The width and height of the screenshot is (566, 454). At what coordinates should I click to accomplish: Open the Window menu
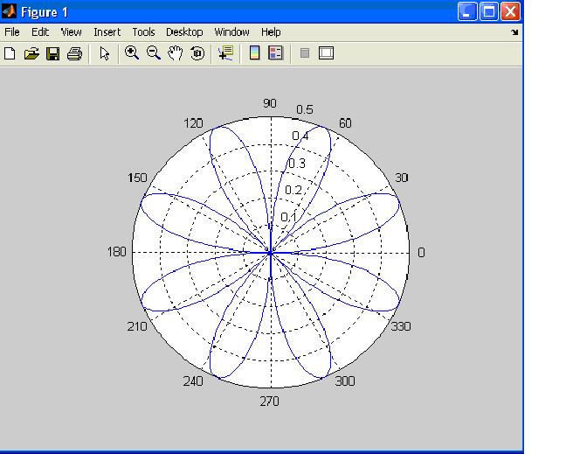(x=231, y=32)
